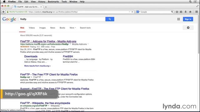This screenshot has width=200, height=112.
Task: Click the Google logo
Action: point(9,19)
